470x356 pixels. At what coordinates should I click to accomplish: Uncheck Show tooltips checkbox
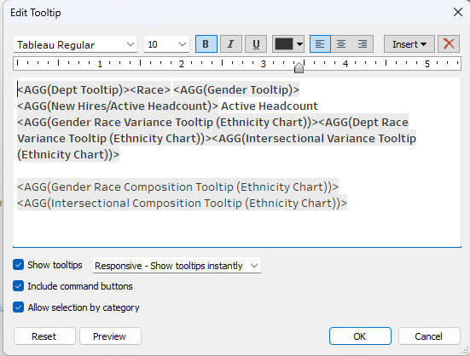[18, 265]
